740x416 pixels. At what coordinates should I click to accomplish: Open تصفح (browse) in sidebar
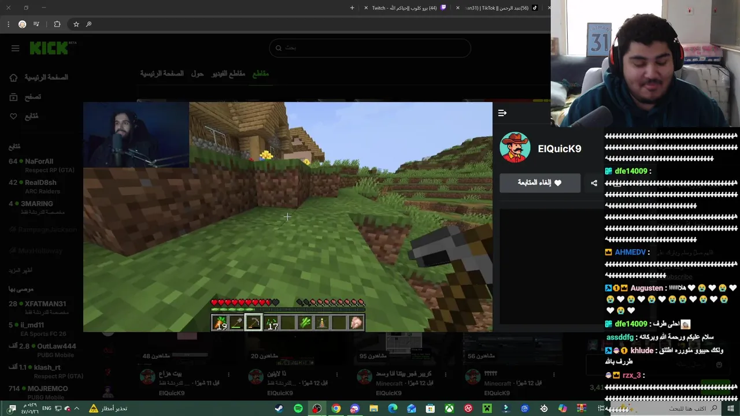(25, 97)
